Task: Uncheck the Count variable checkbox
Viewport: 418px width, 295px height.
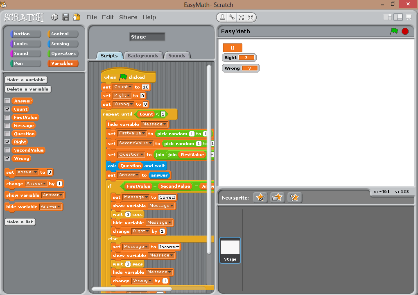Action: pos(7,109)
